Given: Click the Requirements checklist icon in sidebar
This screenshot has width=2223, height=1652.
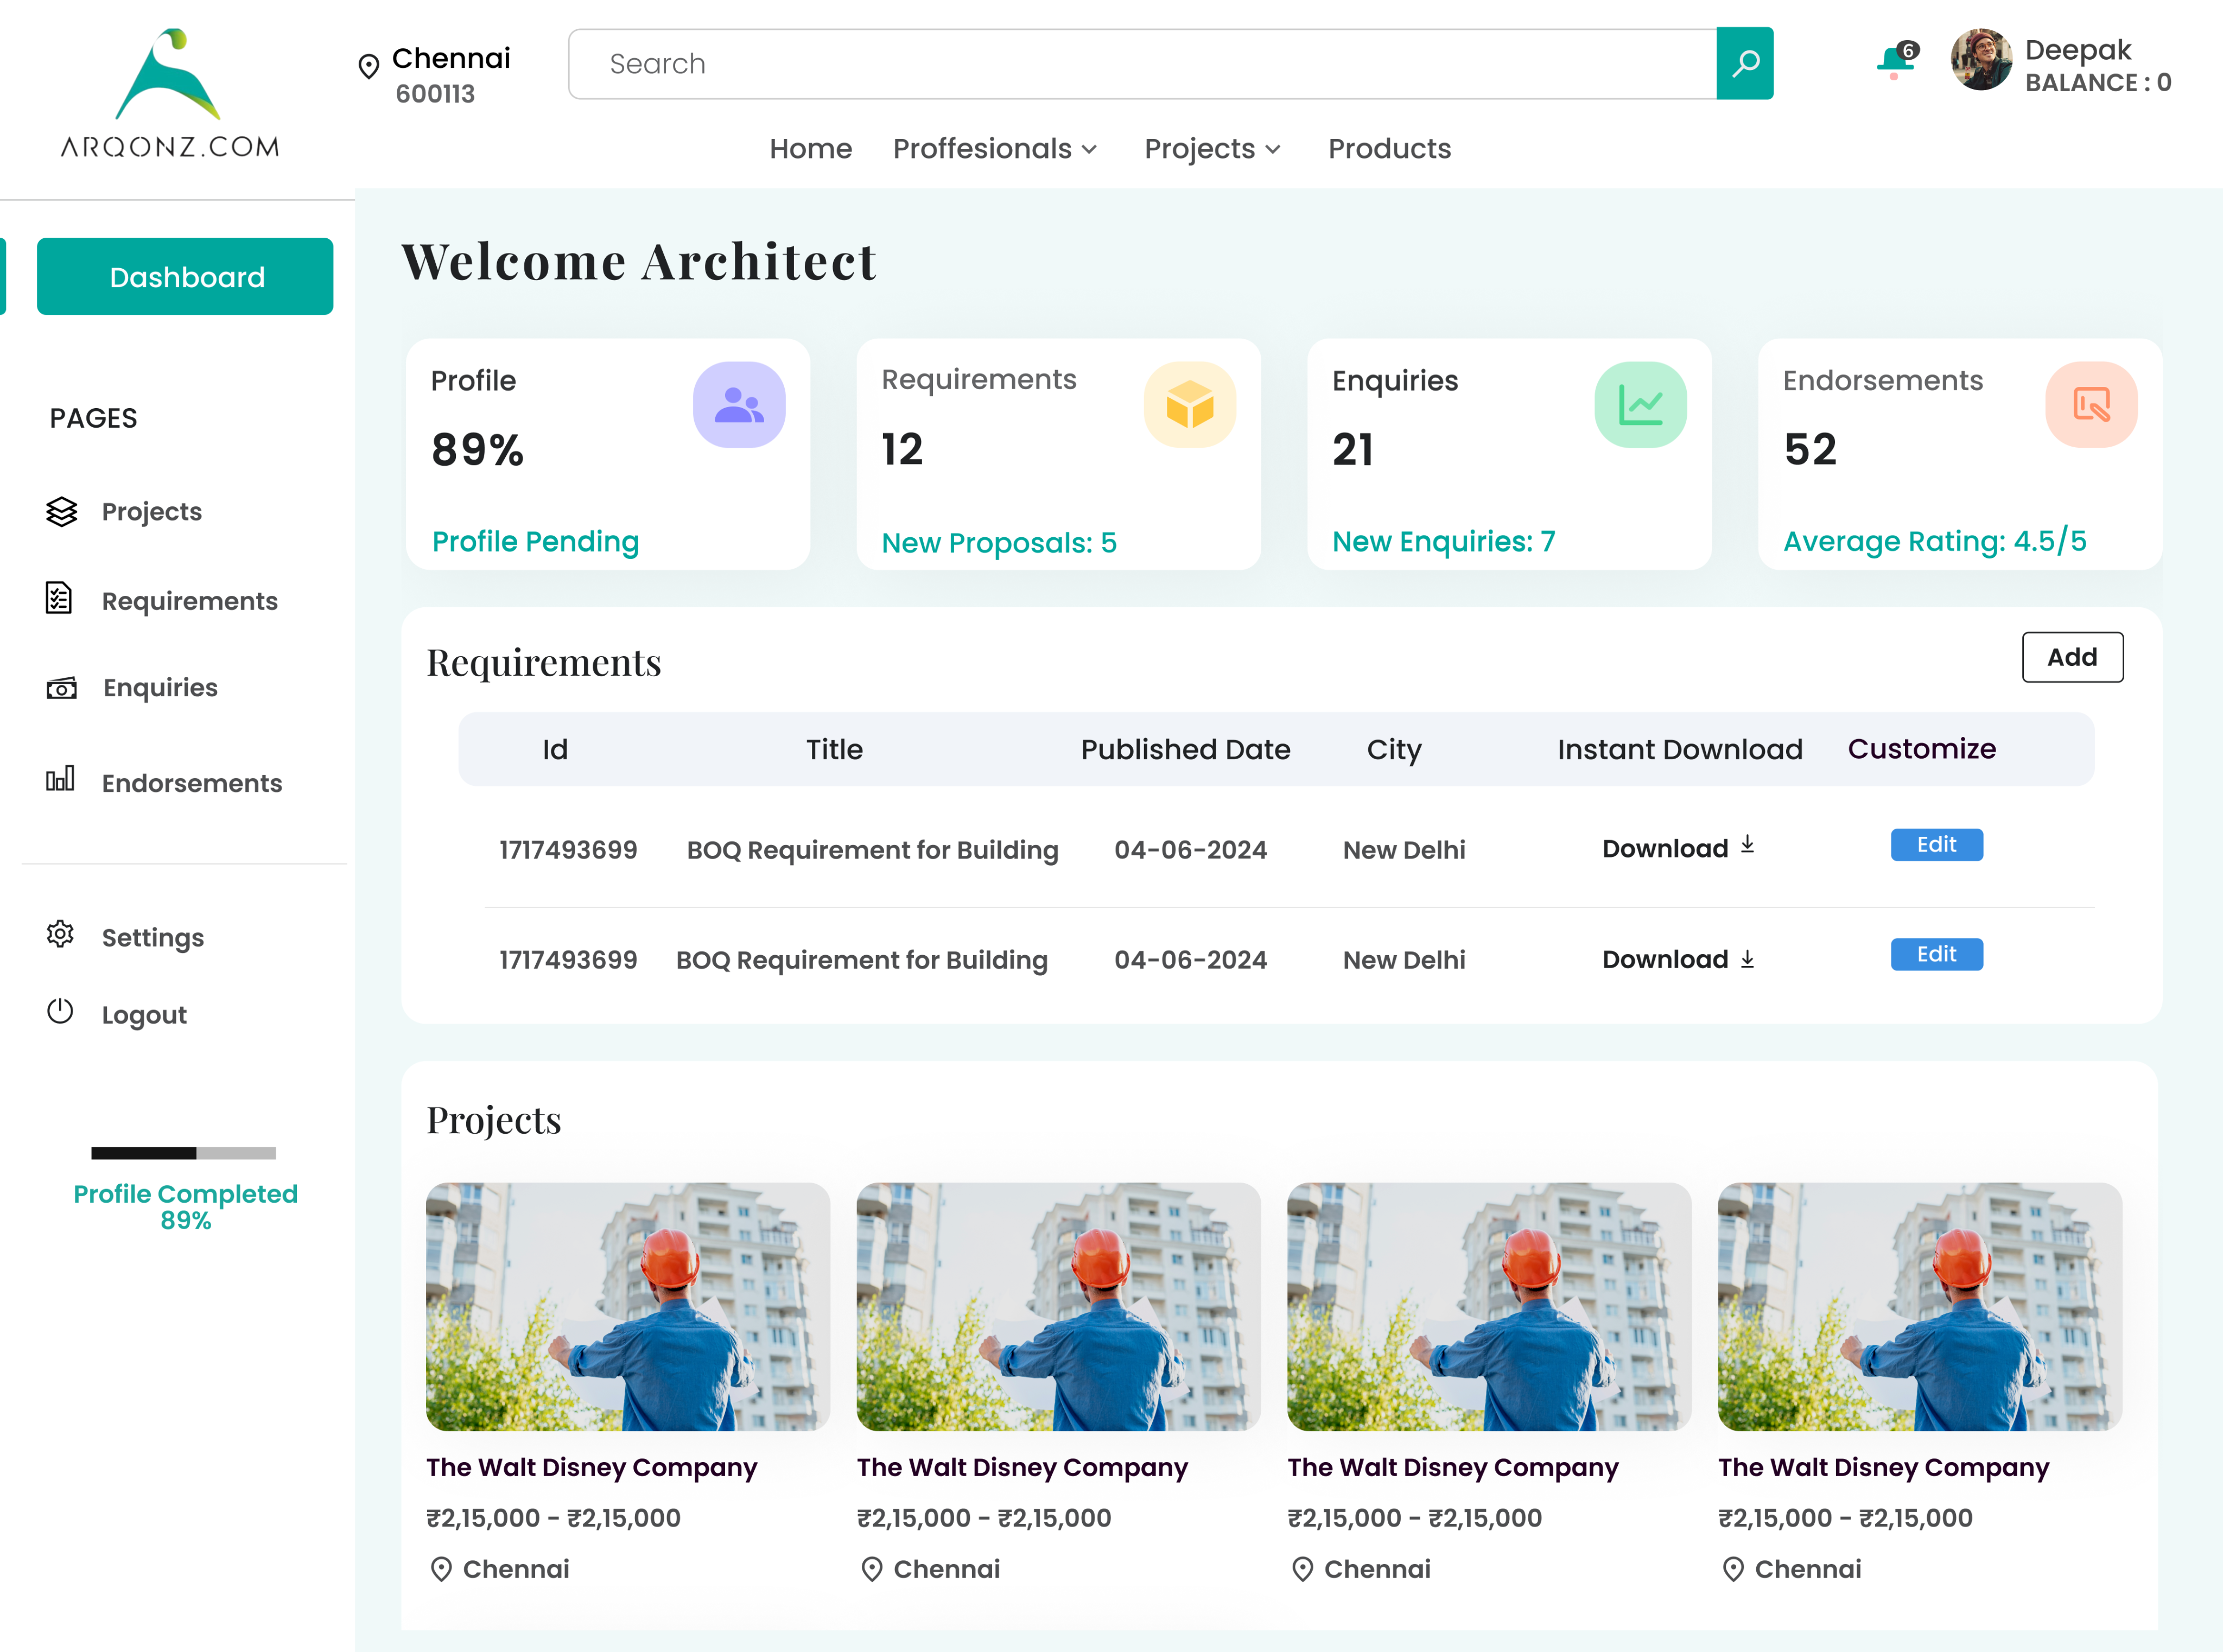Looking at the screenshot, I should coord(59,598).
